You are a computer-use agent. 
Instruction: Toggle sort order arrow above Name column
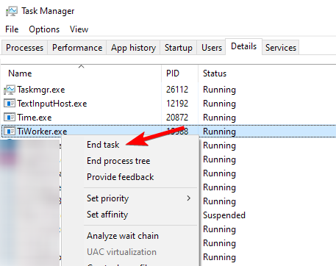tap(81, 66)
